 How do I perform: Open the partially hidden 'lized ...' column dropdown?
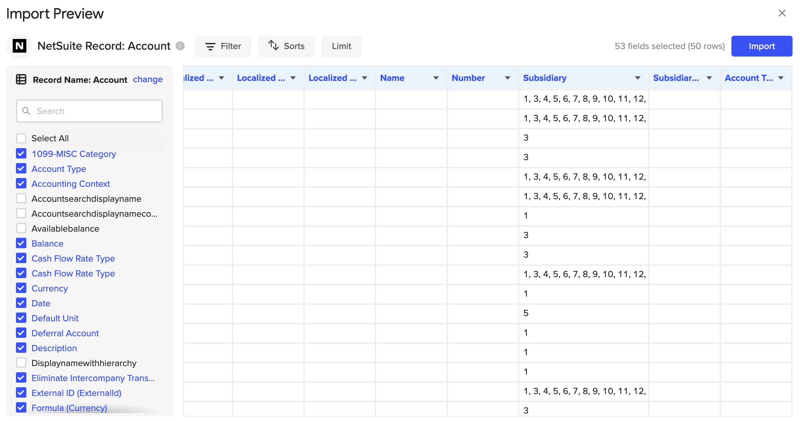coord(221,78)
